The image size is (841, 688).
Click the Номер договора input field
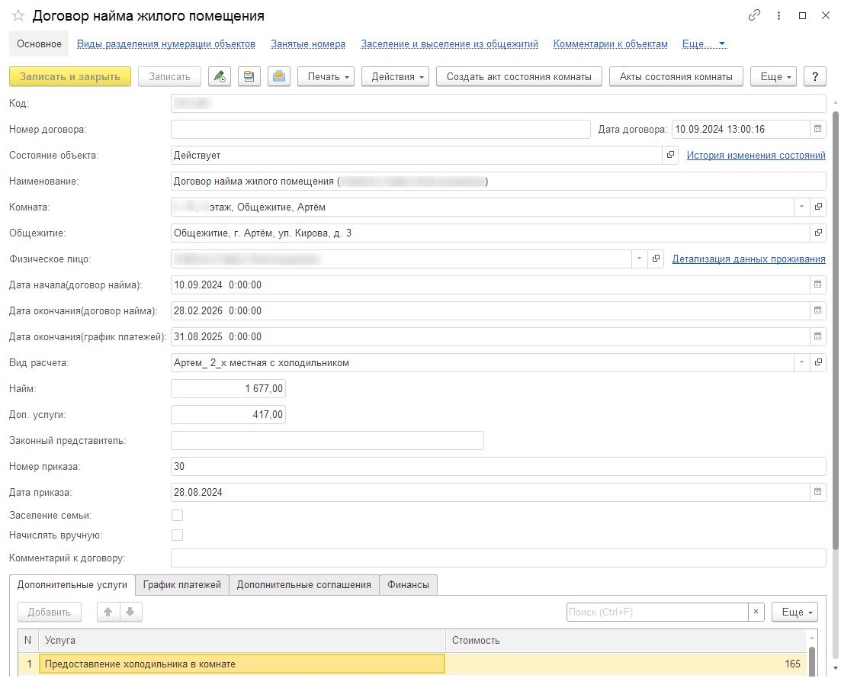click(x=380, y=129)
